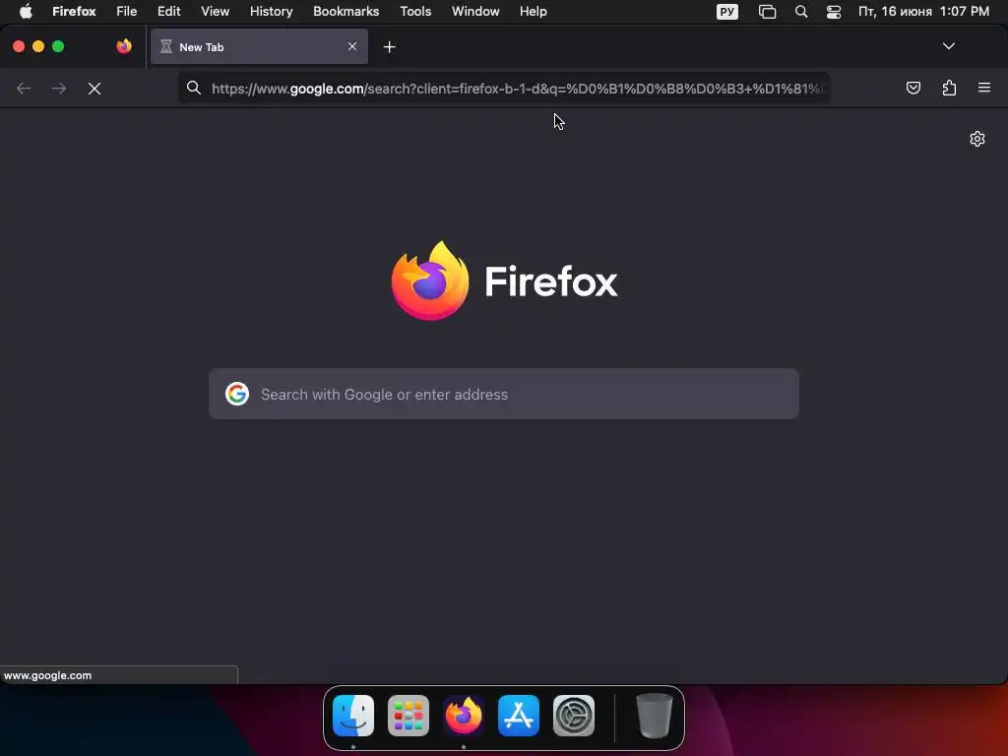The width and height of the screenshot is (1008, 756).
Task: Open Stage Manager windows icon in menu bar
Action: point(767,12)
